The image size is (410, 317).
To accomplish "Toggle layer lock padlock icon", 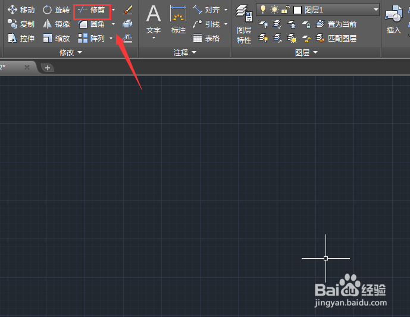I will (x=285, y=10).
